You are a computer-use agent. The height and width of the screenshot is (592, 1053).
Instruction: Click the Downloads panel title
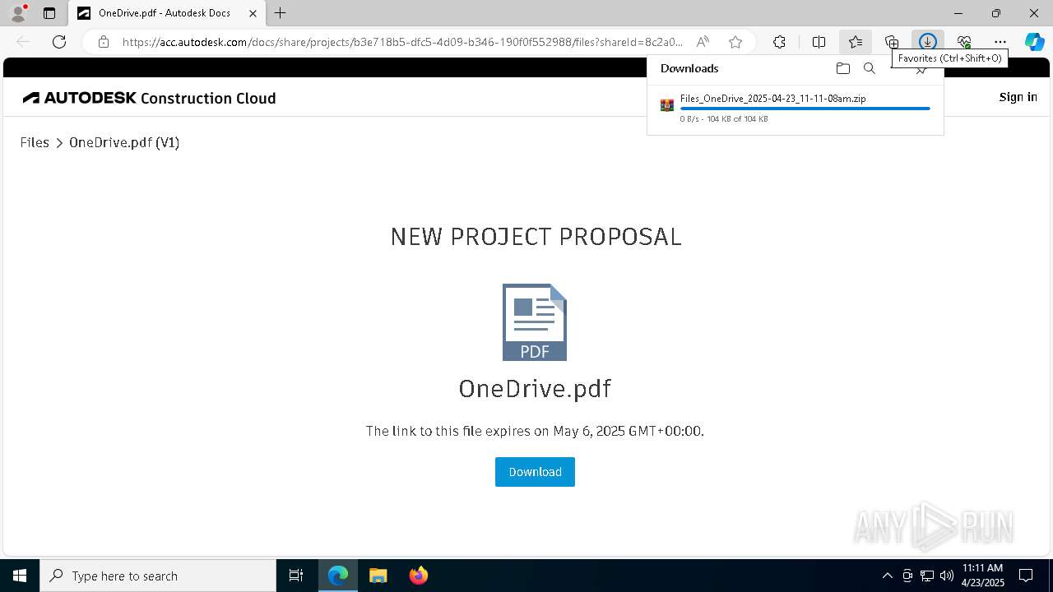(x=689, y=68)
